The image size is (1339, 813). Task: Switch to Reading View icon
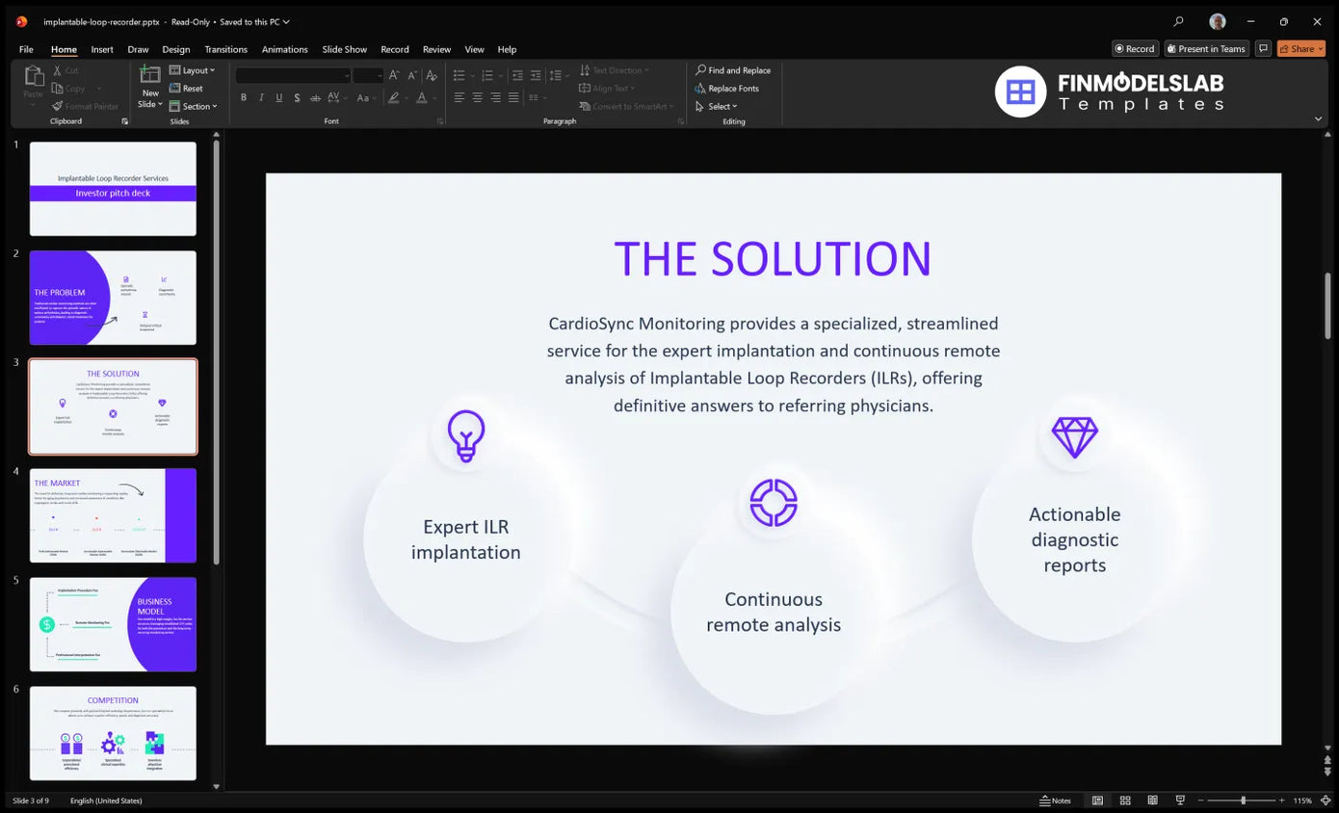click(1152, 800)
